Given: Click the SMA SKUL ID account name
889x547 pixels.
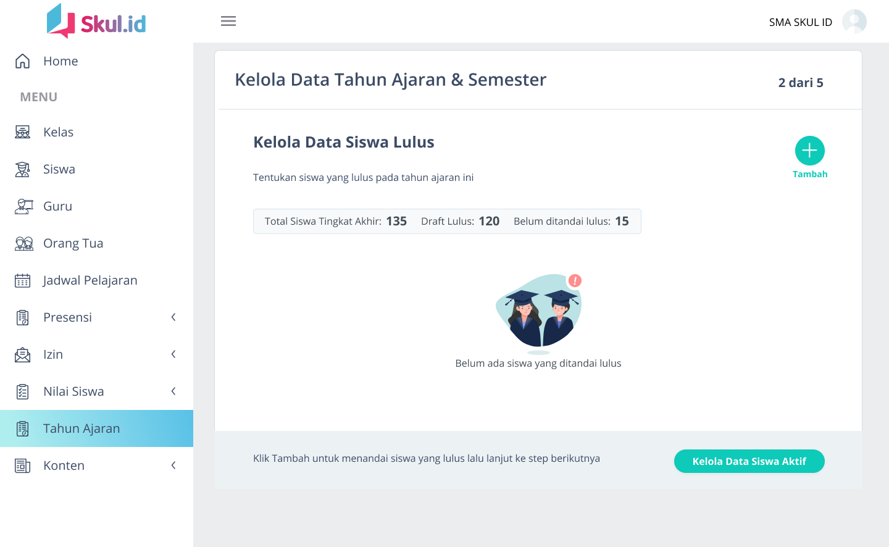Looking at the screenshot, I should pyautogui.click(x=800, y=22).
